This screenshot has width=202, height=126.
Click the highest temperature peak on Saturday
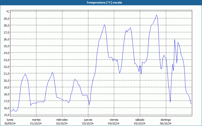point(156,15)
